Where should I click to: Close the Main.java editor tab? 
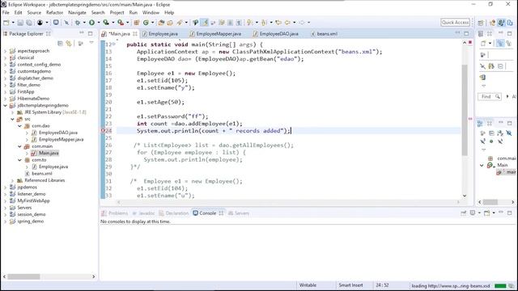(x=135, y=34)
